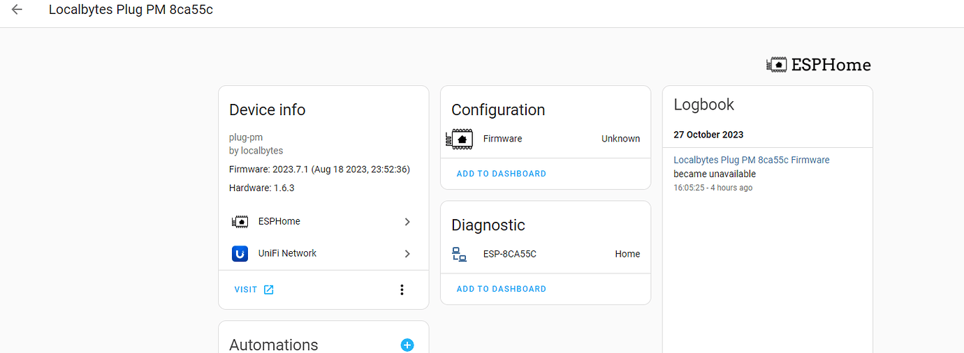Select the ESPHome integration list item
This screenshot has height=353, width=964.
coord(323,222)
